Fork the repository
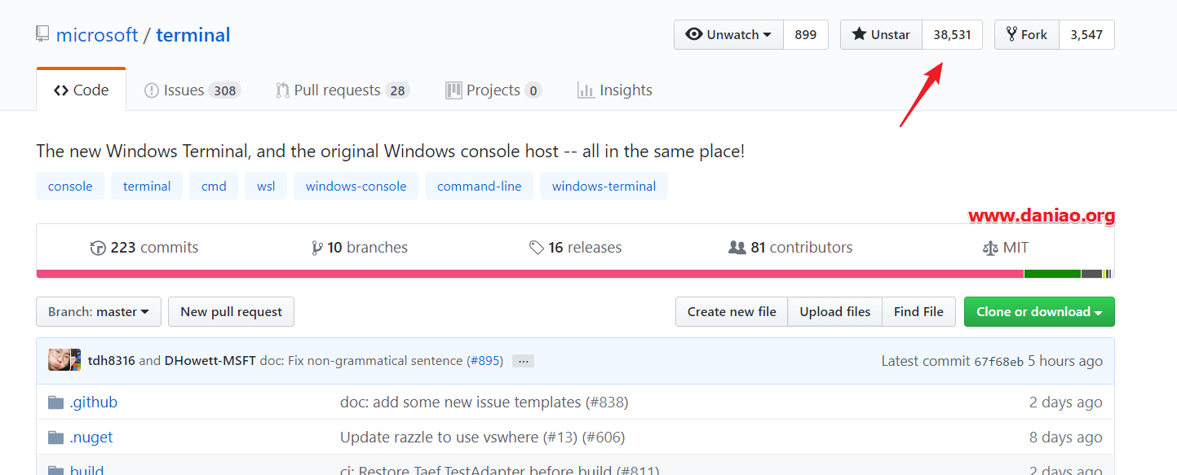The height and width of the screenshot is (475, 1177). (x=1027, y=35)
